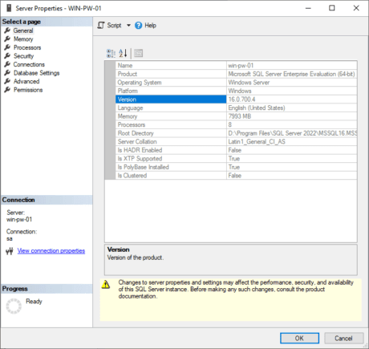Switch to the Advanced page
Viewport: 369px width, 349px height.
coord(26,81)
